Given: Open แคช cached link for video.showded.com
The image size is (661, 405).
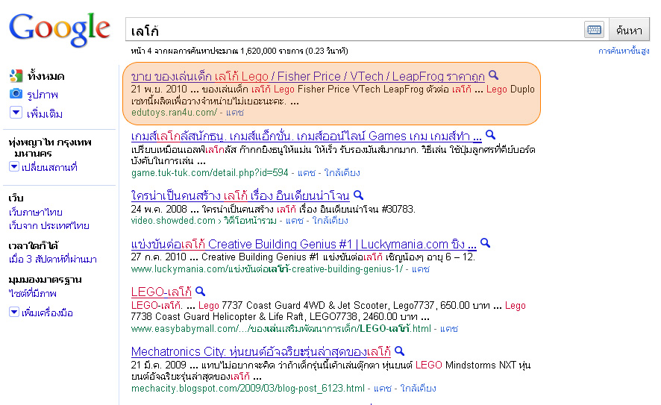Looking at the screenshot, I should [294, 221].
